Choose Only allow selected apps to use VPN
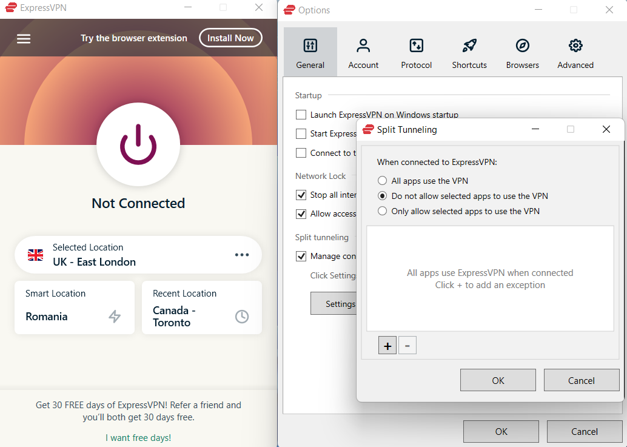The height and width of the screenshot is (447, 627). pyautogui.click(x=382, y=211)
